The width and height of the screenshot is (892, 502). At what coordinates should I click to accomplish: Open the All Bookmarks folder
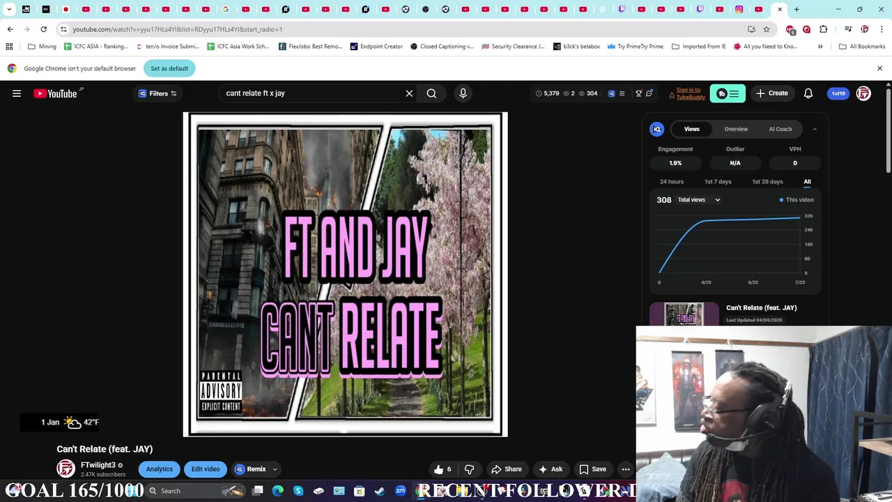[x=862, y=47]
